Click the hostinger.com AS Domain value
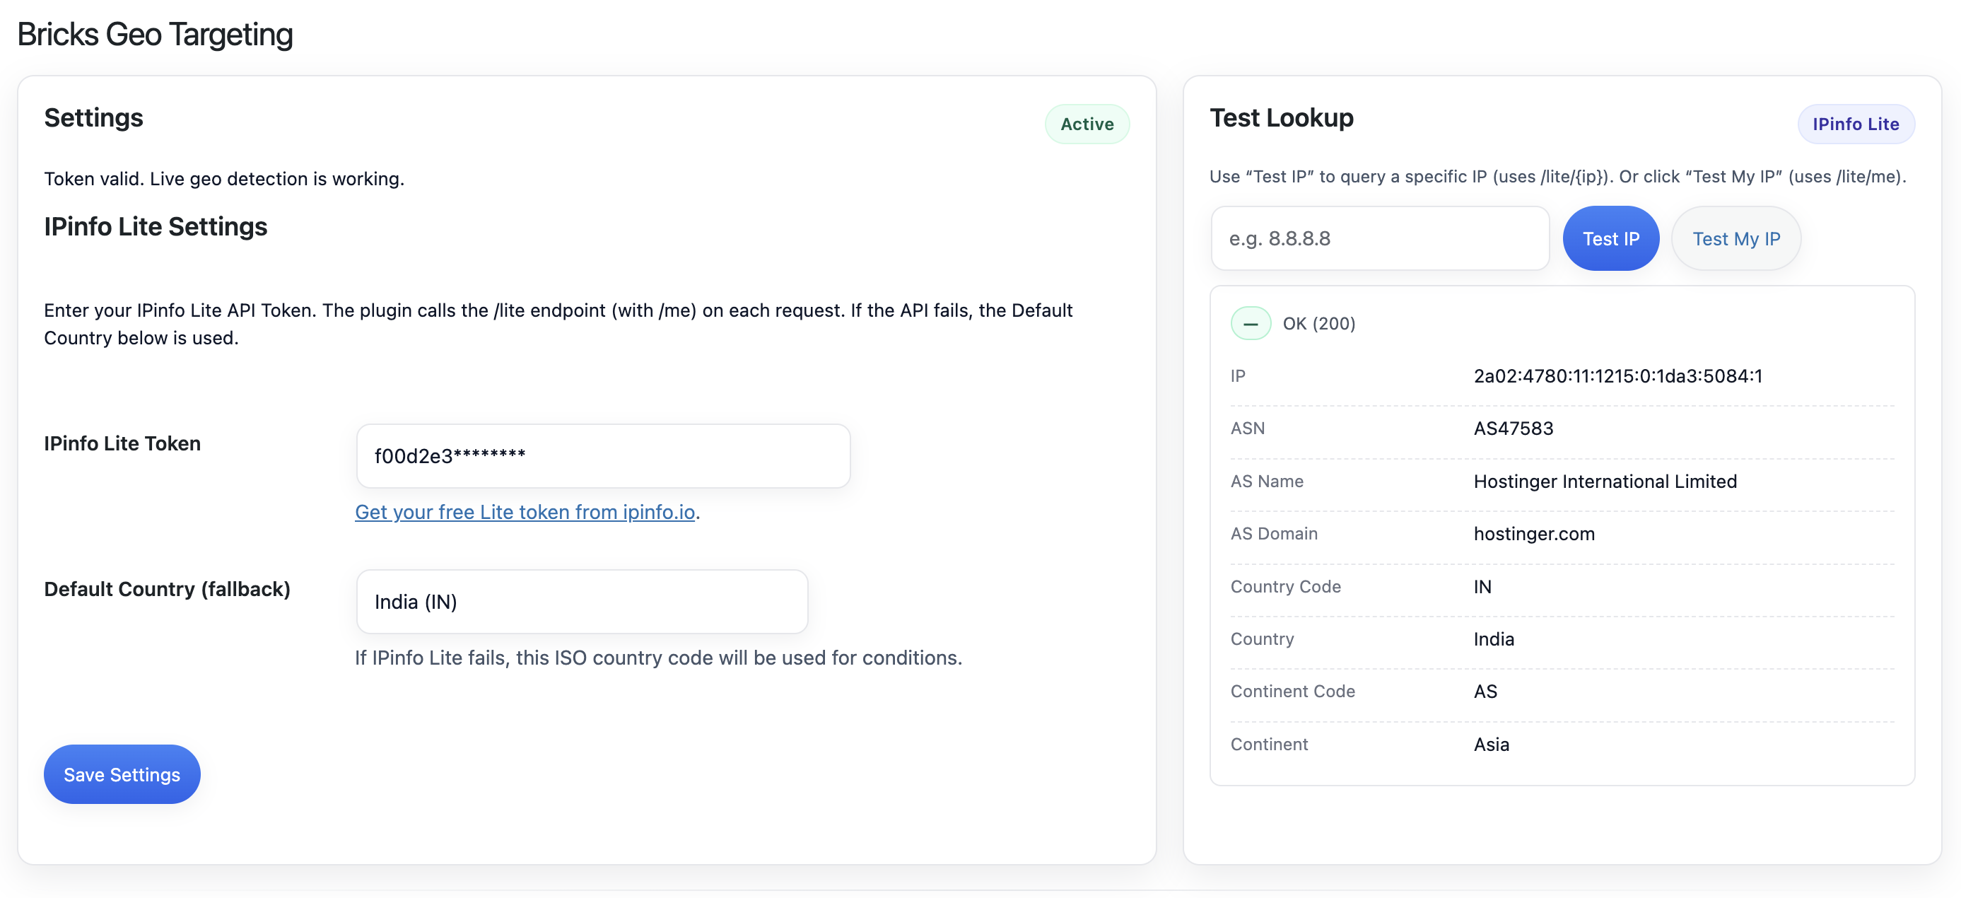 pyautogui.click(x=1533, y=533)
